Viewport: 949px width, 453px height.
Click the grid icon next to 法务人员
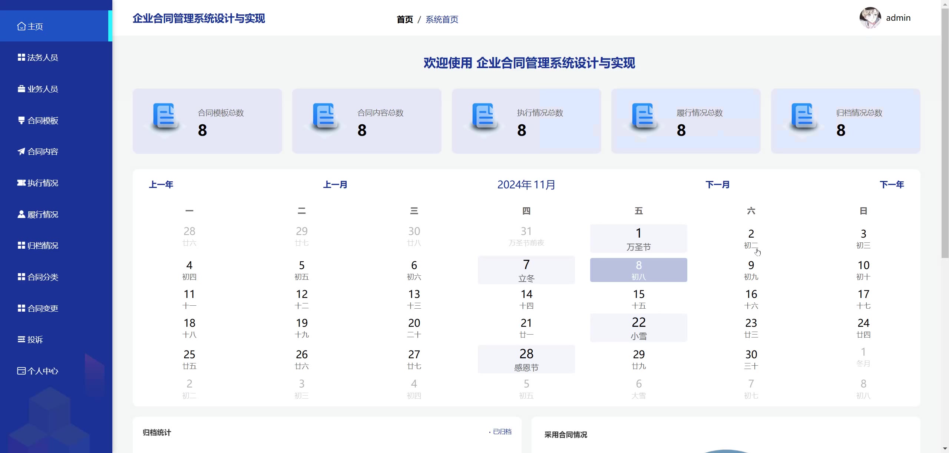[22, 57]
